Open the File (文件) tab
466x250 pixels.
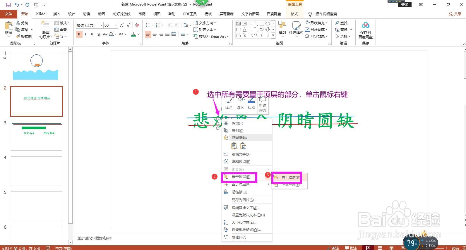[x=8, y=14]
